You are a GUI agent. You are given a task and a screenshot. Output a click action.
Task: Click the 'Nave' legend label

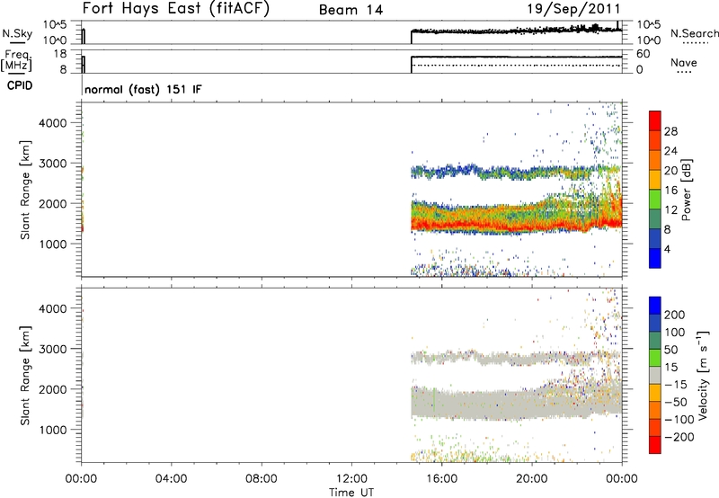684,62
